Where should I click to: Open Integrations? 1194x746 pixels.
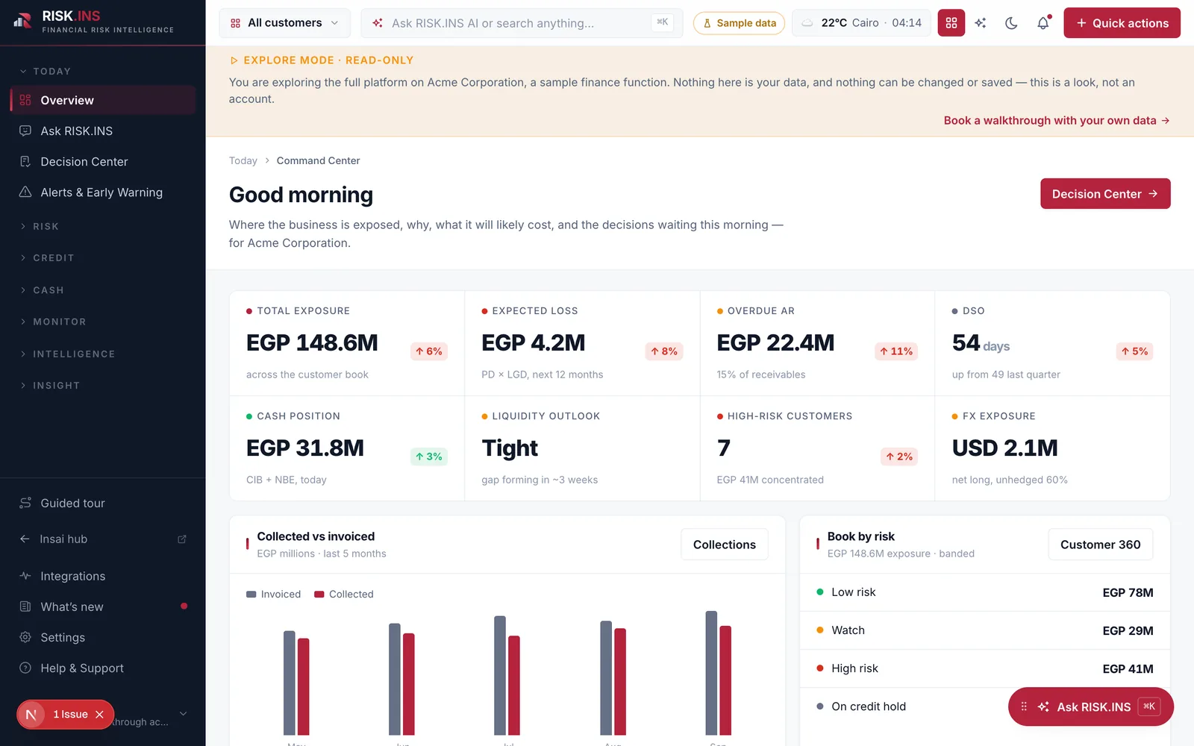pyautogui.click(x=103, y=576)
